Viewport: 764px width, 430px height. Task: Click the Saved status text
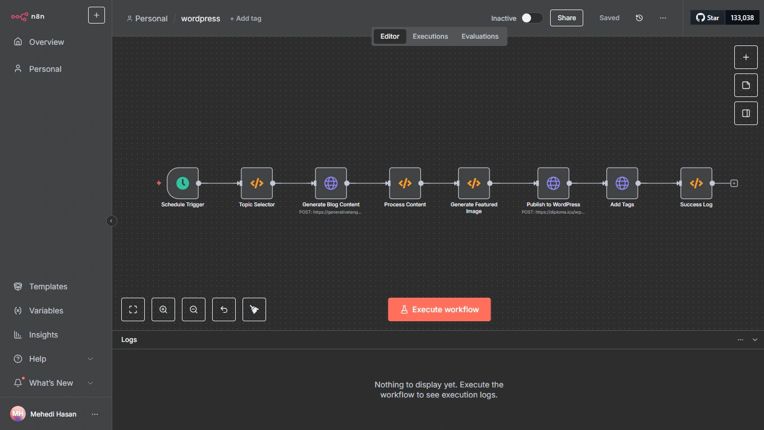coord(609,18)
